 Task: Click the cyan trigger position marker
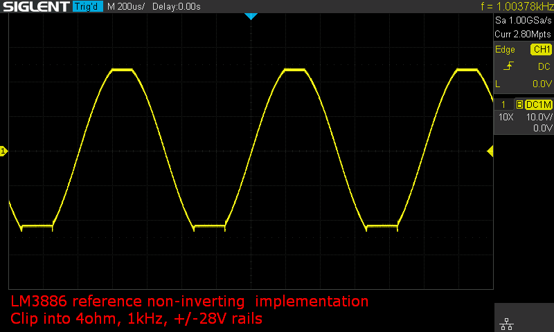coord(251,16)
